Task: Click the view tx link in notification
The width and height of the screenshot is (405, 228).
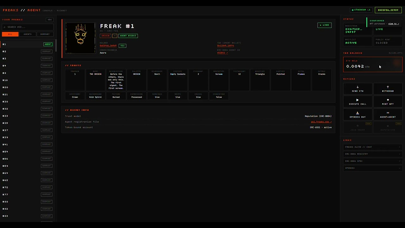Action: click(394, 24)
